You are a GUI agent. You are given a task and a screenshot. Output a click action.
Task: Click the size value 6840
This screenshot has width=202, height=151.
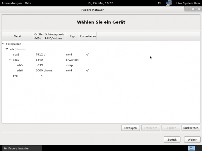(x=39, y=60)
